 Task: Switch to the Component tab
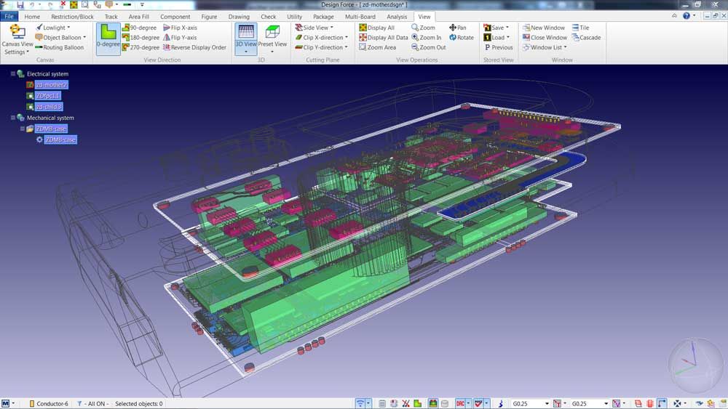click(x=175, y=16)
